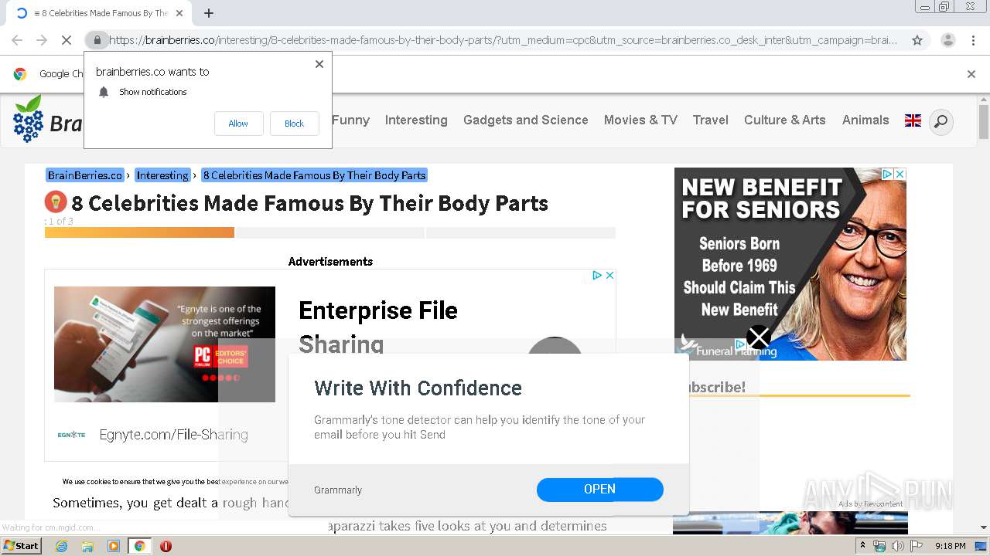
Task: Click the 9:18 PM clock
Action: click(950, 546)
